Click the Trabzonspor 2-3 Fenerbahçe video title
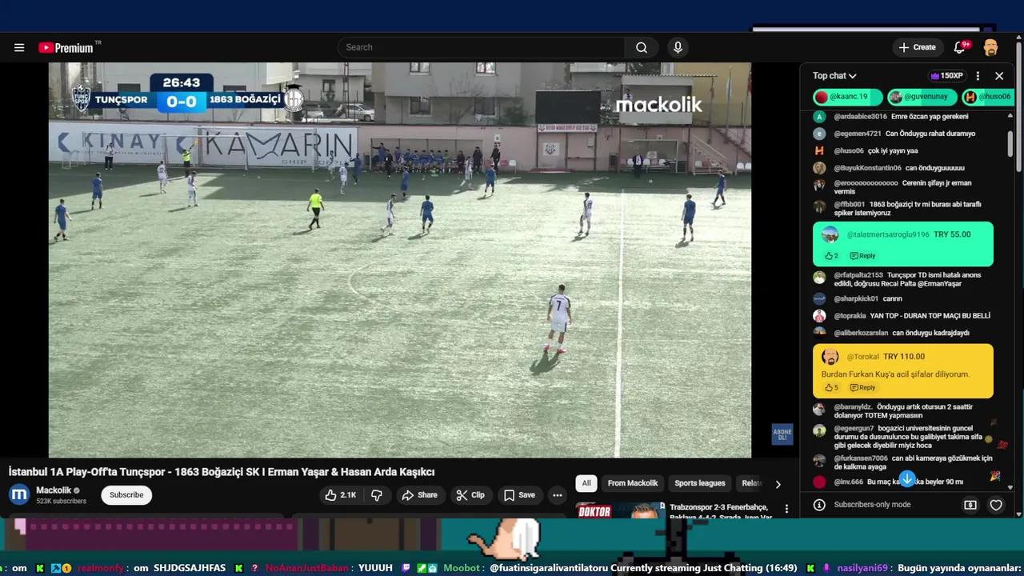The width and height of the screenshot is (1024, 576). click(x=720, y=512)
